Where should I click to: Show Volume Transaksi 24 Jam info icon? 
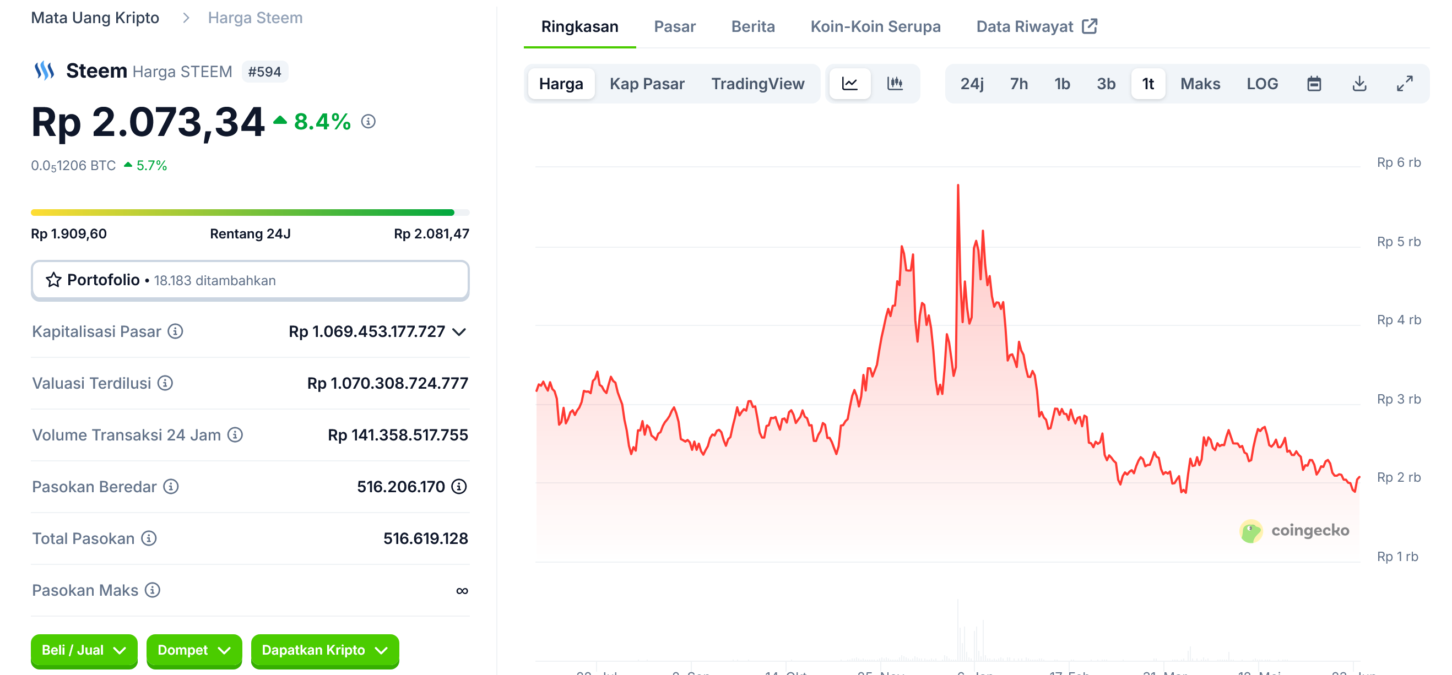tap(235, 435)
